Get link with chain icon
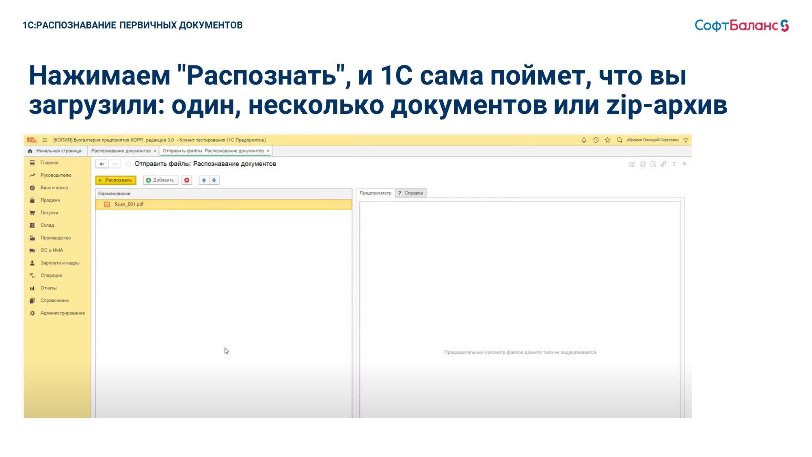812x457 pixels. 663,164
